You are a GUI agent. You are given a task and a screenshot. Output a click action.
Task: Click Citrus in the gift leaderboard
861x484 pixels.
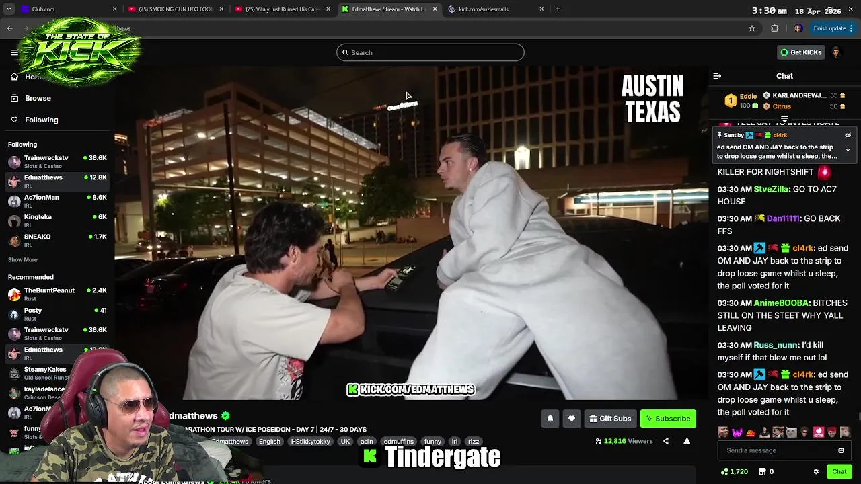point(782,106)
